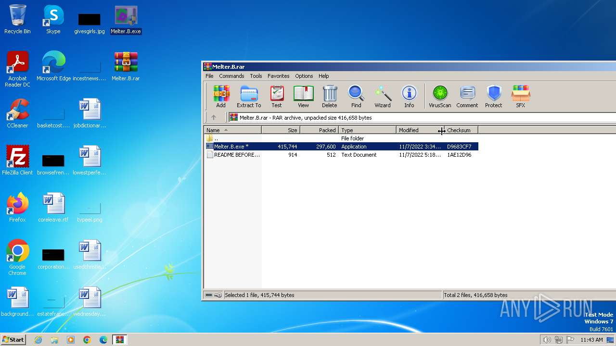
Task: Click the SFX toolbar icon
Action: (x=521, y=96)
